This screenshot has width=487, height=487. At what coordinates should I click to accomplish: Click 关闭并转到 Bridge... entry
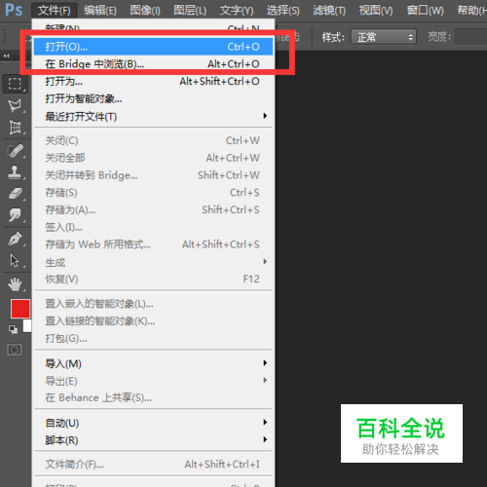pyautogui.click(x=153, y=175)
